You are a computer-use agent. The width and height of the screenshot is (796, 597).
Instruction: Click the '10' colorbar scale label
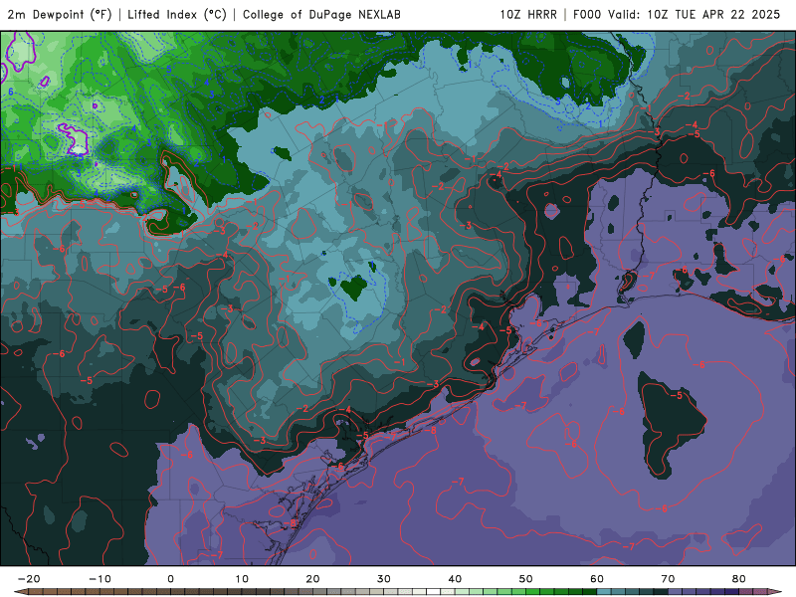242,579
